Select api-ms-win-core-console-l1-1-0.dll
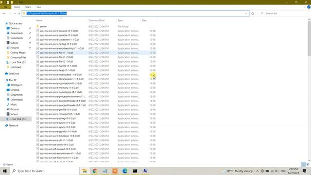Image resolution: width=311 pixels, height=175 pixels. click(x=59, y=31)
